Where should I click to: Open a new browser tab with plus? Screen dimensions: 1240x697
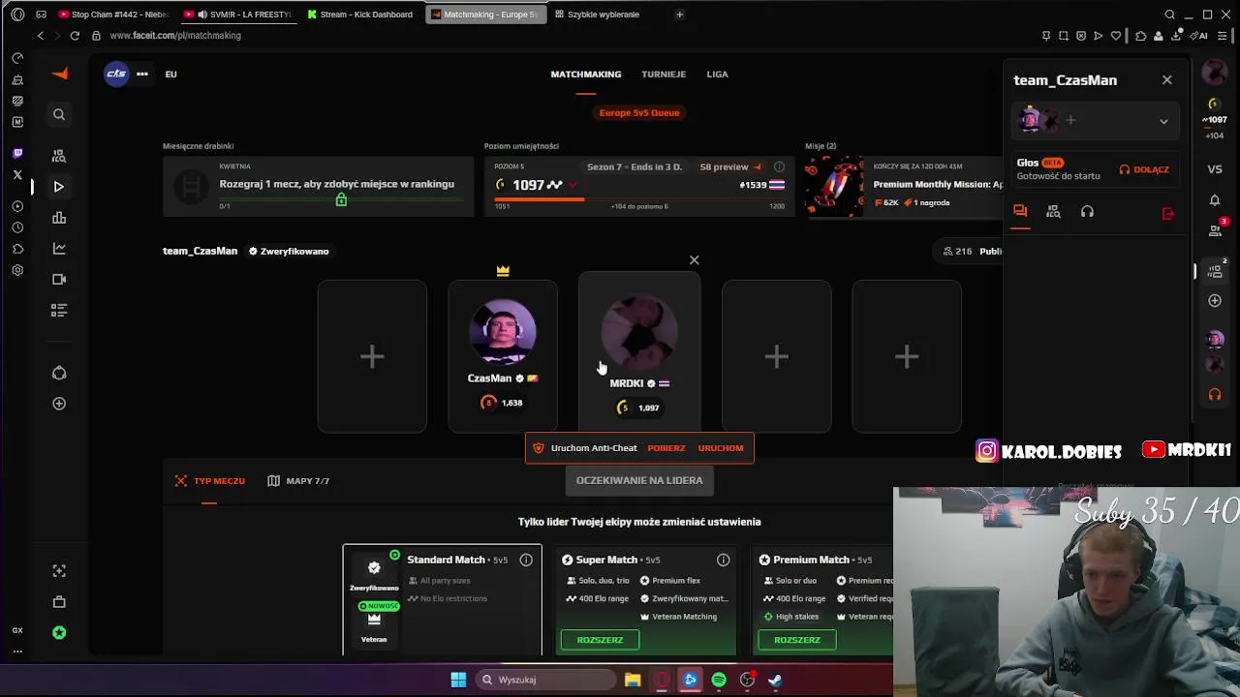click(679, 15)
